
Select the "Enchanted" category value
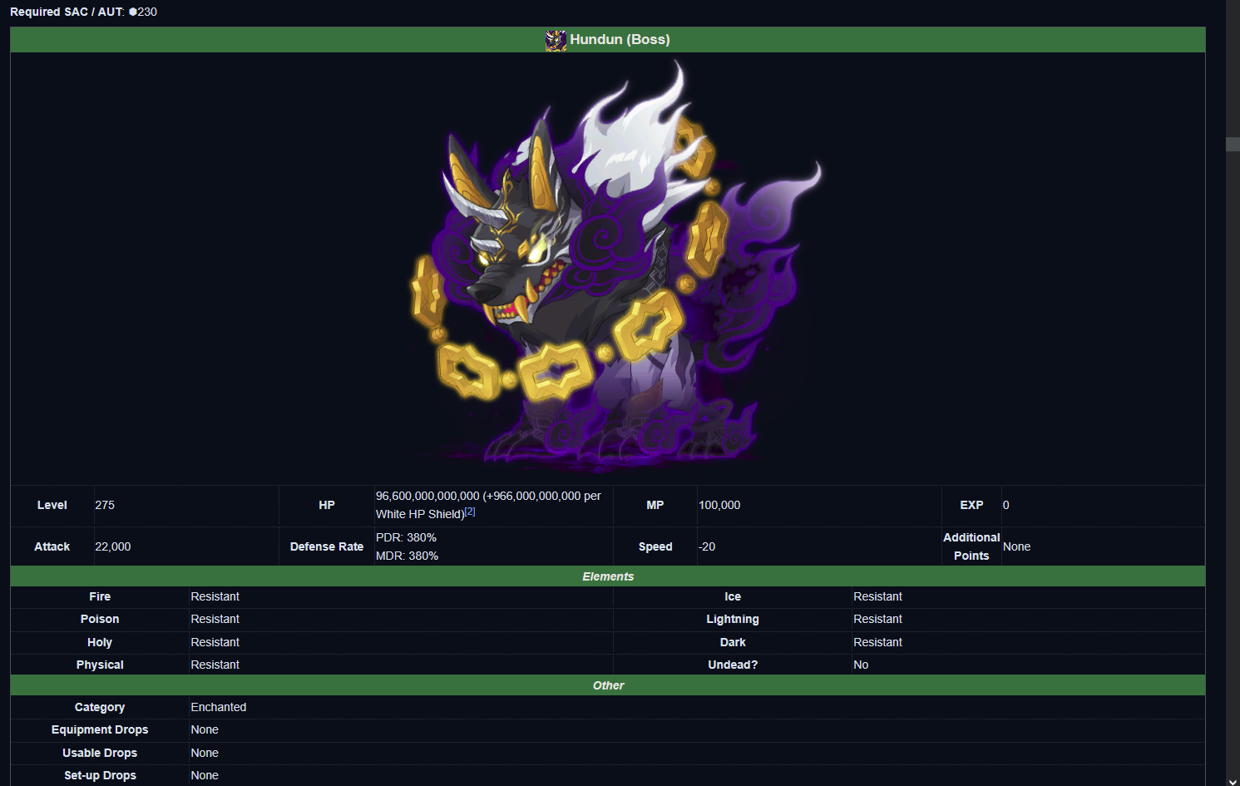point(219,707)
